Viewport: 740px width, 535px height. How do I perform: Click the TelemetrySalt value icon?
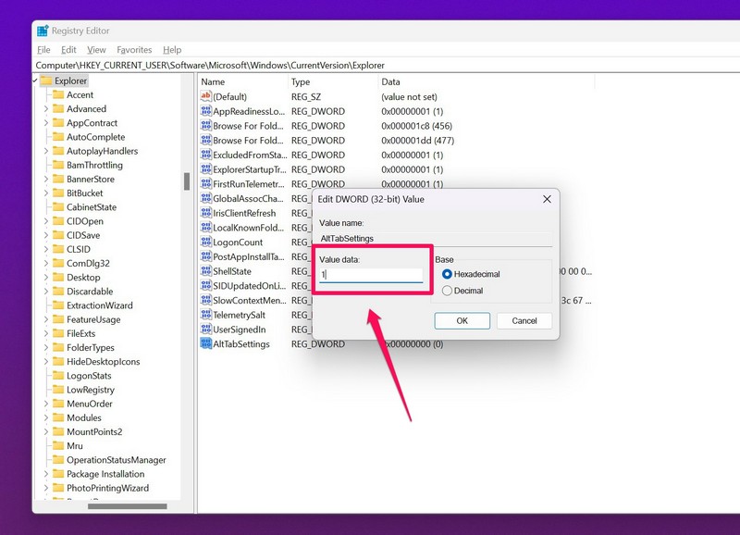tap(206, 316)
